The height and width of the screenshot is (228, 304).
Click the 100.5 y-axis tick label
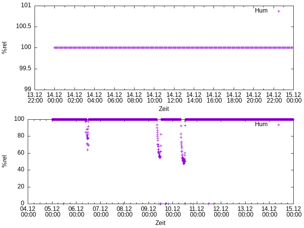coord(23,27)
